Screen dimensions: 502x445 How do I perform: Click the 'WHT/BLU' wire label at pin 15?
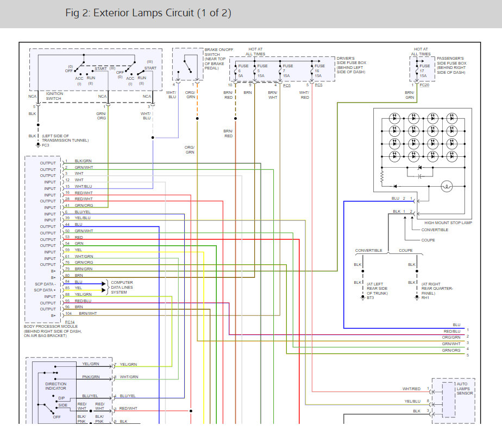click(x=83, y=186)
